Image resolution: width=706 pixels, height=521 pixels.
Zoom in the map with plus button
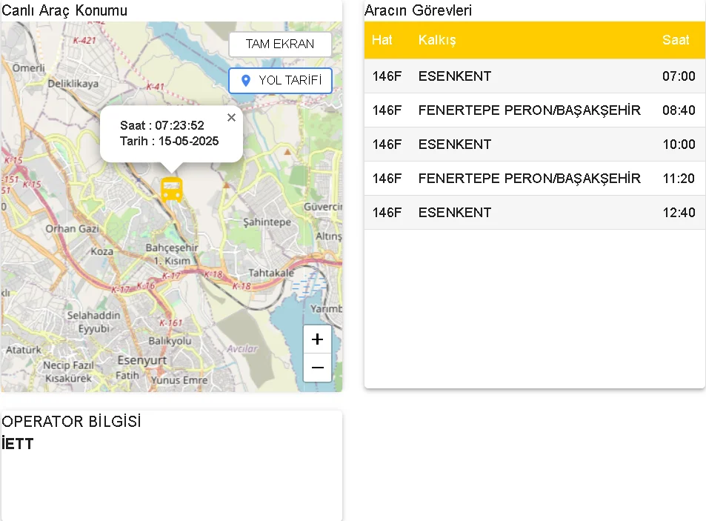(x=317, y=339)
